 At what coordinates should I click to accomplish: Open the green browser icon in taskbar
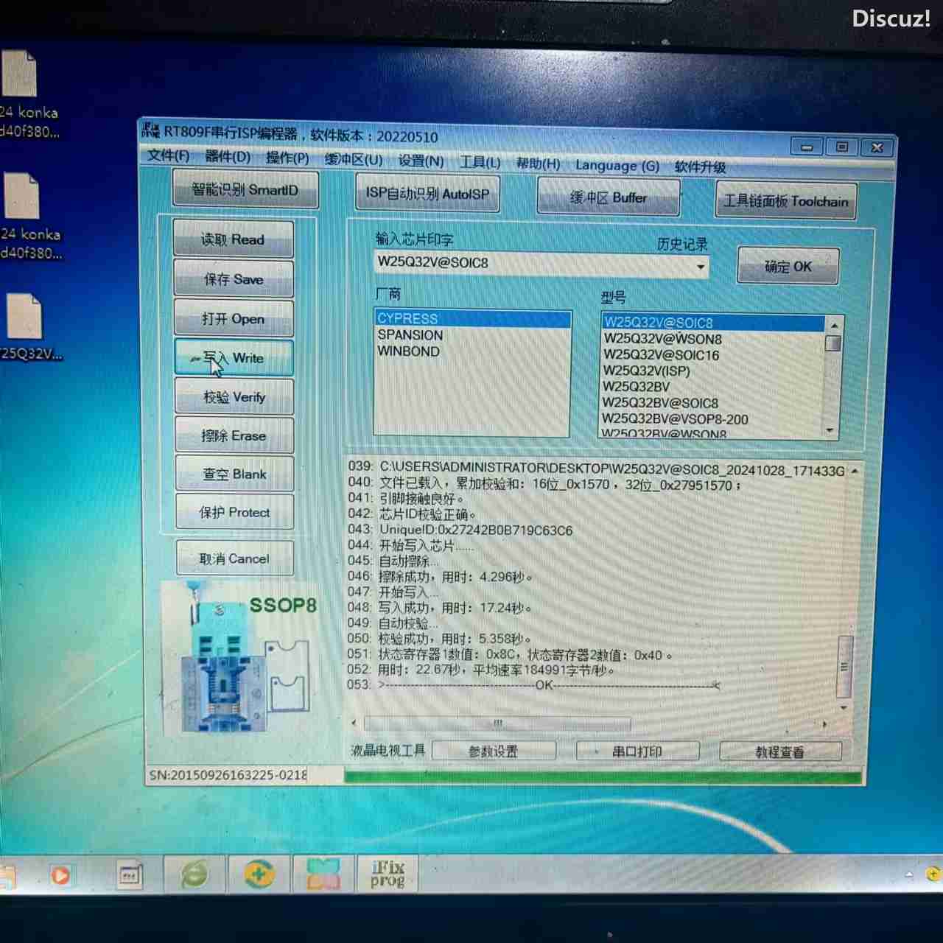tap(194, 874)
